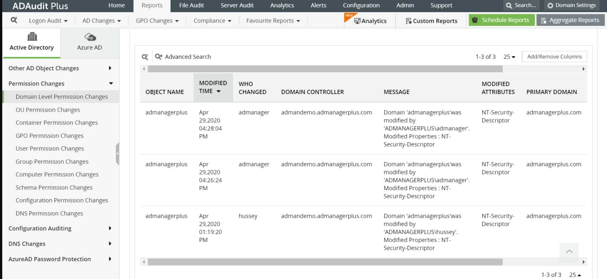Open the Active Directory building icon tab
607x279 pixels.
click(x=32, y=43)
